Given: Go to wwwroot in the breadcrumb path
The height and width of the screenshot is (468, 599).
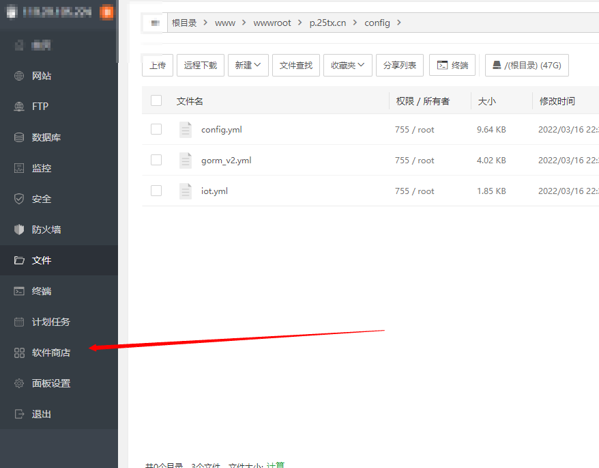Looking at the screenshot, I should 272,23.
